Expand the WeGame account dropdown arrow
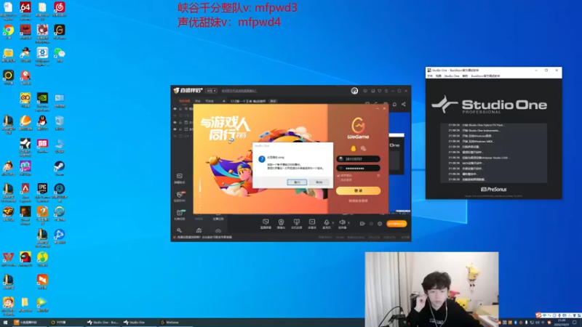This screenshot has height=327, width=582. coord(377,158)
